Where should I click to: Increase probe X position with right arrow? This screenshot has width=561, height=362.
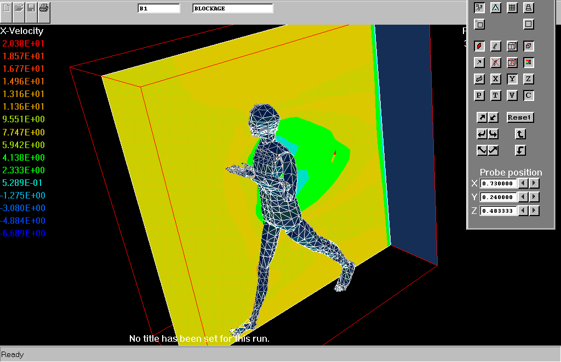point(534,183)
